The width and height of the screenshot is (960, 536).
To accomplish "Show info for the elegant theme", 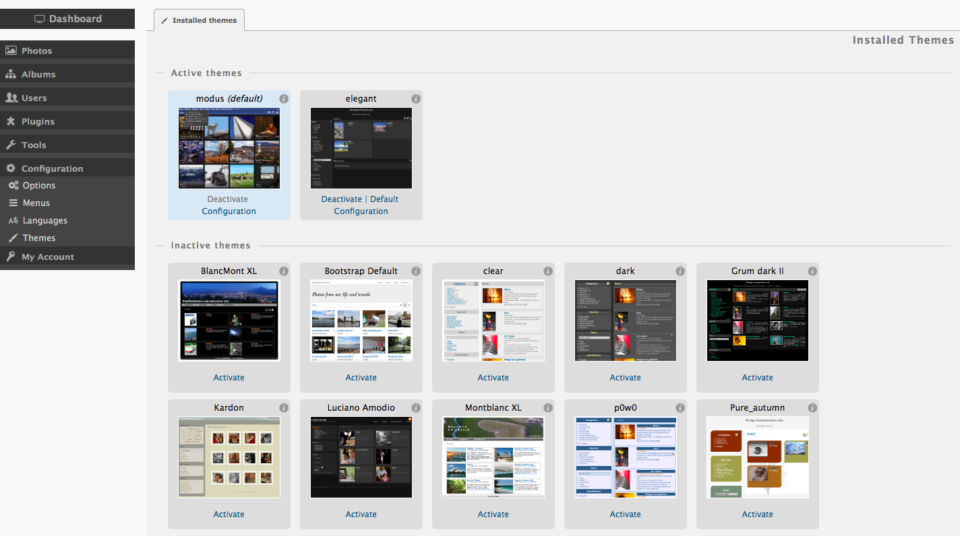I will pyautogui.click(x=416, y=98).
